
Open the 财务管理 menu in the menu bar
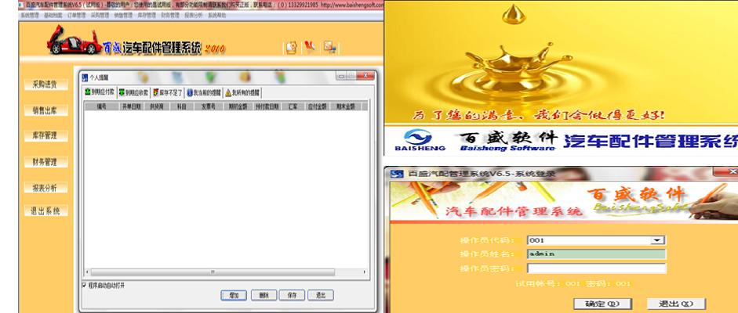[170, 15]
